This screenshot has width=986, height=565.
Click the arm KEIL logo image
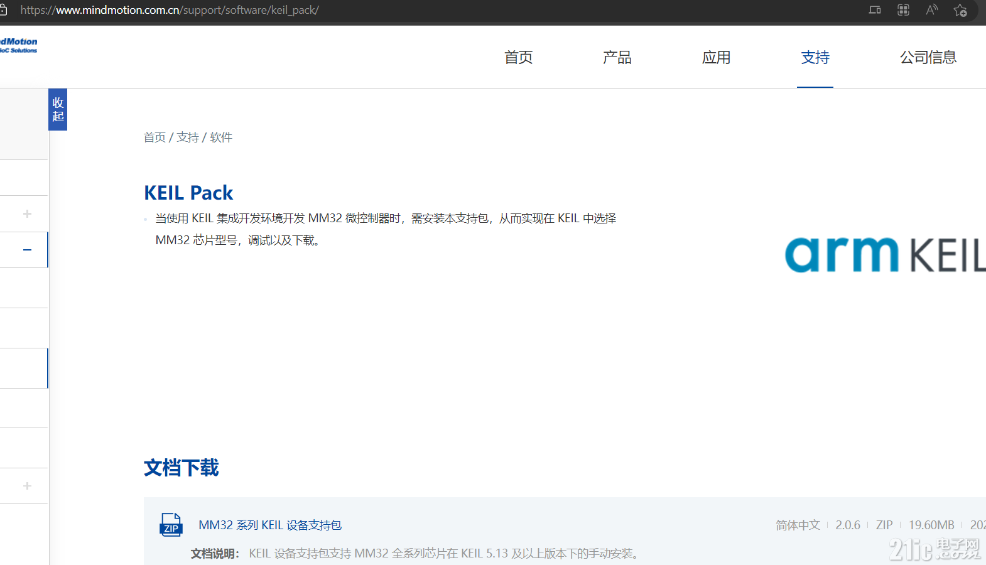click(x=885, y=254)
